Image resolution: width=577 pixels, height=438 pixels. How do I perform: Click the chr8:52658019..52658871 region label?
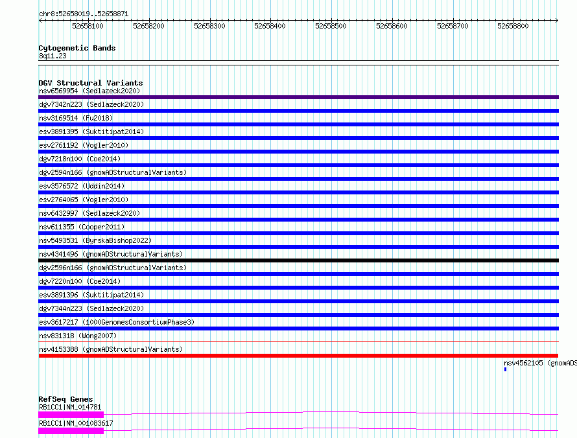coord(84,14)
